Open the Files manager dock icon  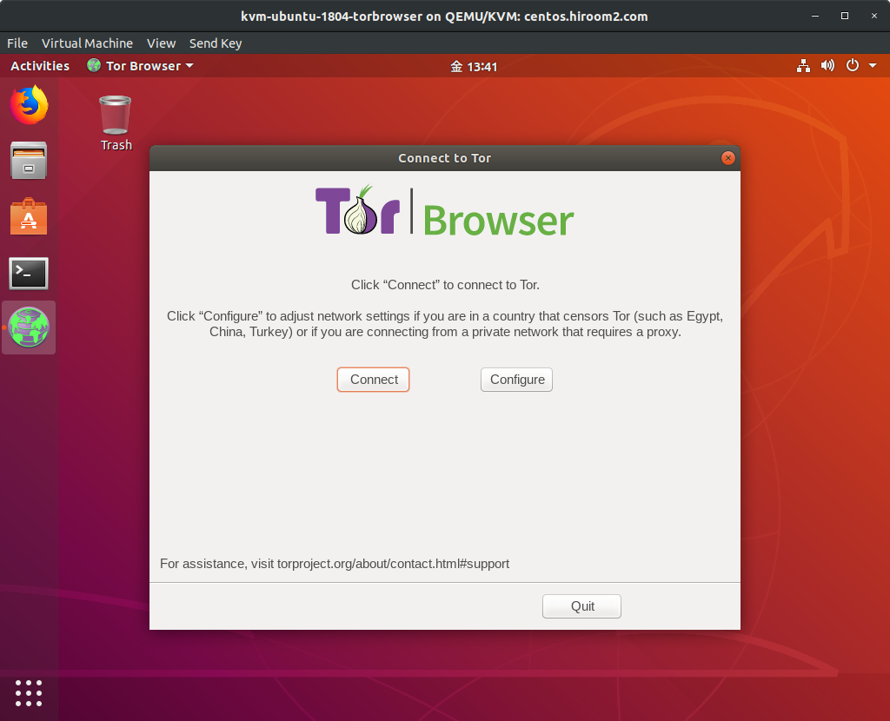click(29, 161)
